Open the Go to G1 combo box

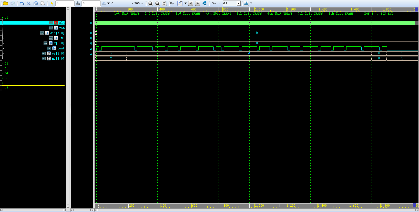[231, 3]
